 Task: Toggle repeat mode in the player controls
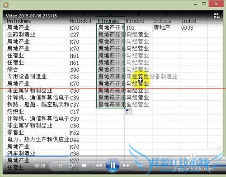pos(71,166)
